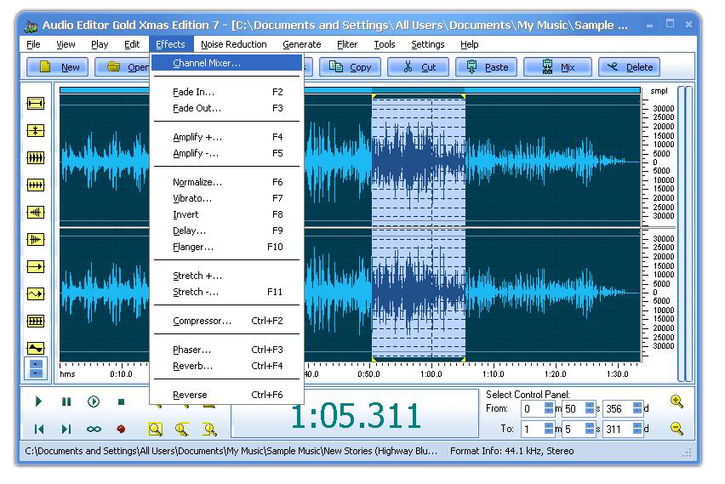Click the Delete toolbar button
The height and width of the screenshot is (484, 725).
(x=629, y=67)
